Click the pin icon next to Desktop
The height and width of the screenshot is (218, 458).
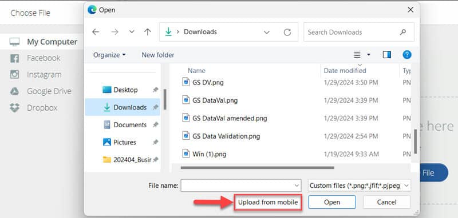click(x=156, y=90)
